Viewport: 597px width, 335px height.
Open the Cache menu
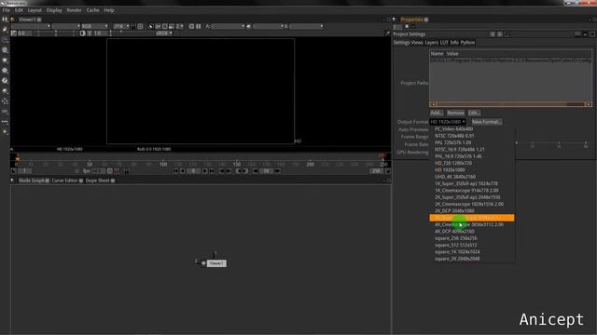tap(92, 10)
